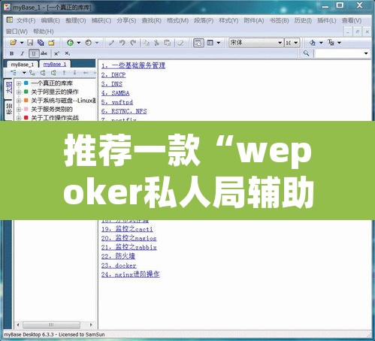This screenshot has width=375, height=341.
Task: Click the paste clipboard icon
Action: click(x=167, y=43)
